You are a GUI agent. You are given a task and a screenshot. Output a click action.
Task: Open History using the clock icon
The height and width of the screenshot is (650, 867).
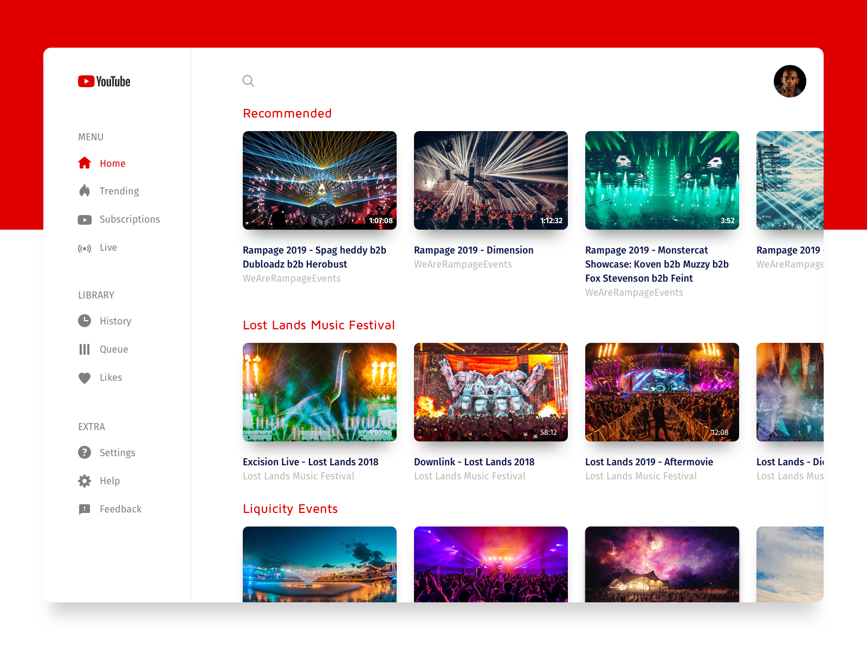[85, 321]
